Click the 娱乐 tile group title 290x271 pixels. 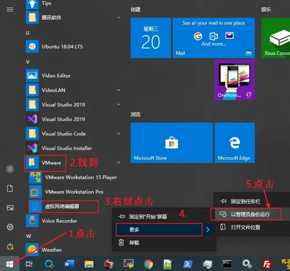point(266,9)
